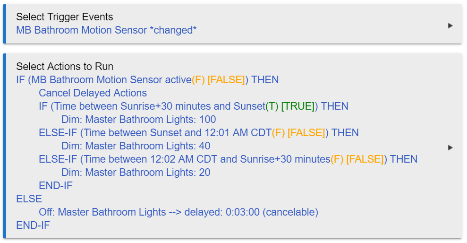Click the Cancel Delayed Actions action
The image size is (467, 243).
click(x=93, y=93)
